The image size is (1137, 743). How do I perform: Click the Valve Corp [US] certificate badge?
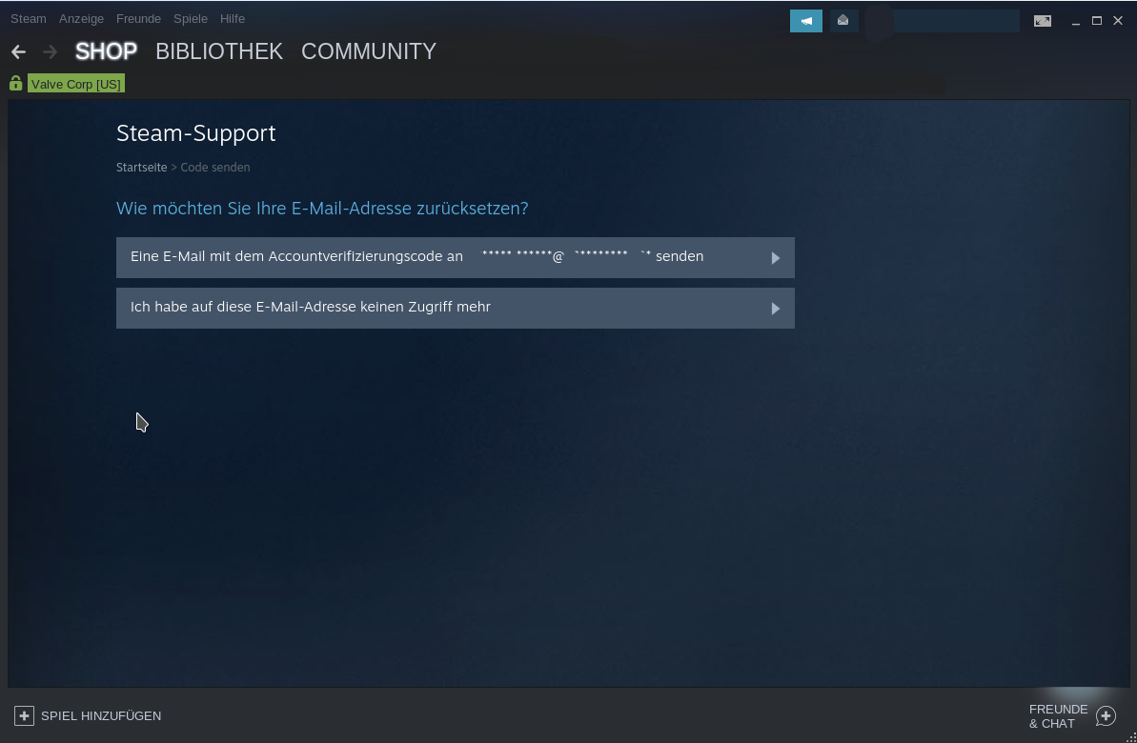pos(76,84)
